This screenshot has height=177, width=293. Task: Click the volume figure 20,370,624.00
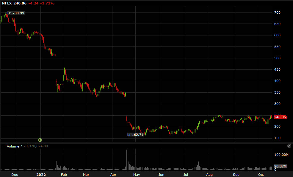(x=36, y=146)
